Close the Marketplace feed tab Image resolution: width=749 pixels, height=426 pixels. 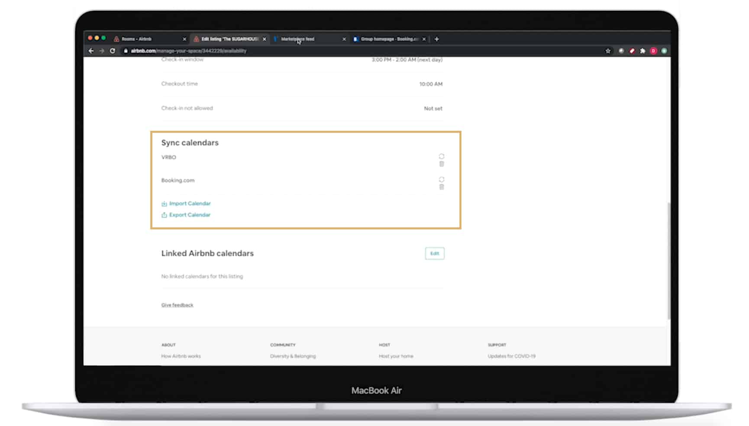(344, 39)
